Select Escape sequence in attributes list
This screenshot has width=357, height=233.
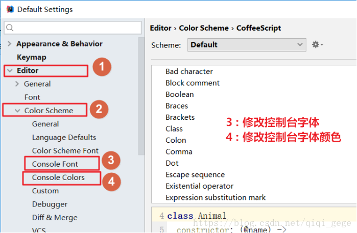pyautogui.click(x=195, y=174)
